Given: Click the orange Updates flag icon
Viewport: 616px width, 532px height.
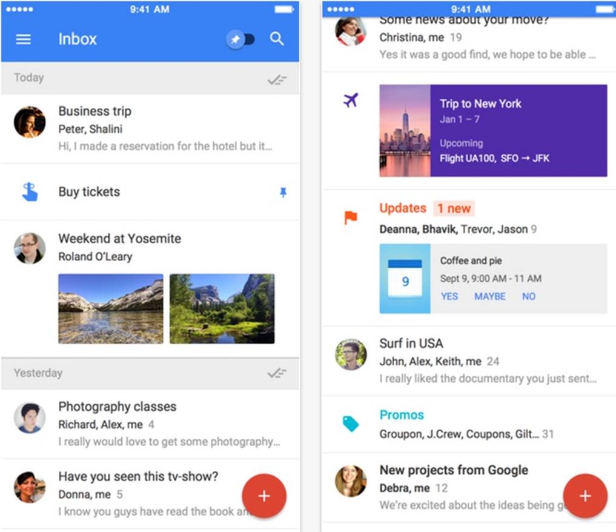Looking at the screenshot, I should point(351,218).
